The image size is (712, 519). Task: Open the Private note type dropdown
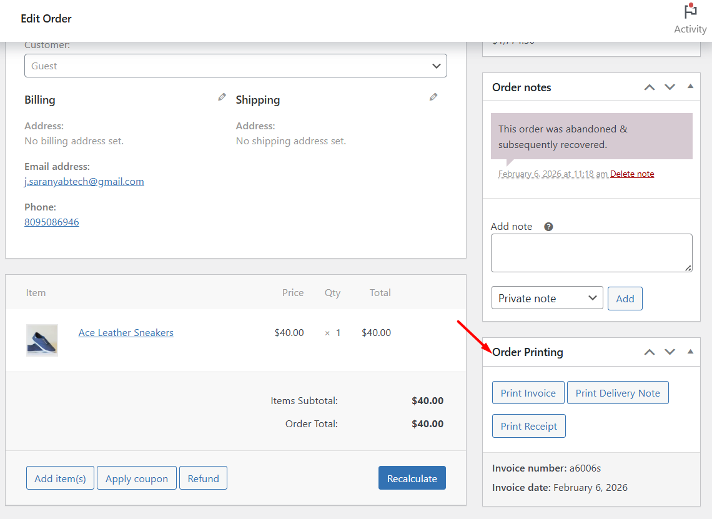pyautogui.click(x=547, y=299)
